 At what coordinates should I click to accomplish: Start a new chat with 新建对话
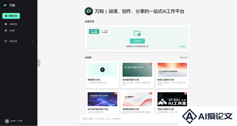click(11, 16)
